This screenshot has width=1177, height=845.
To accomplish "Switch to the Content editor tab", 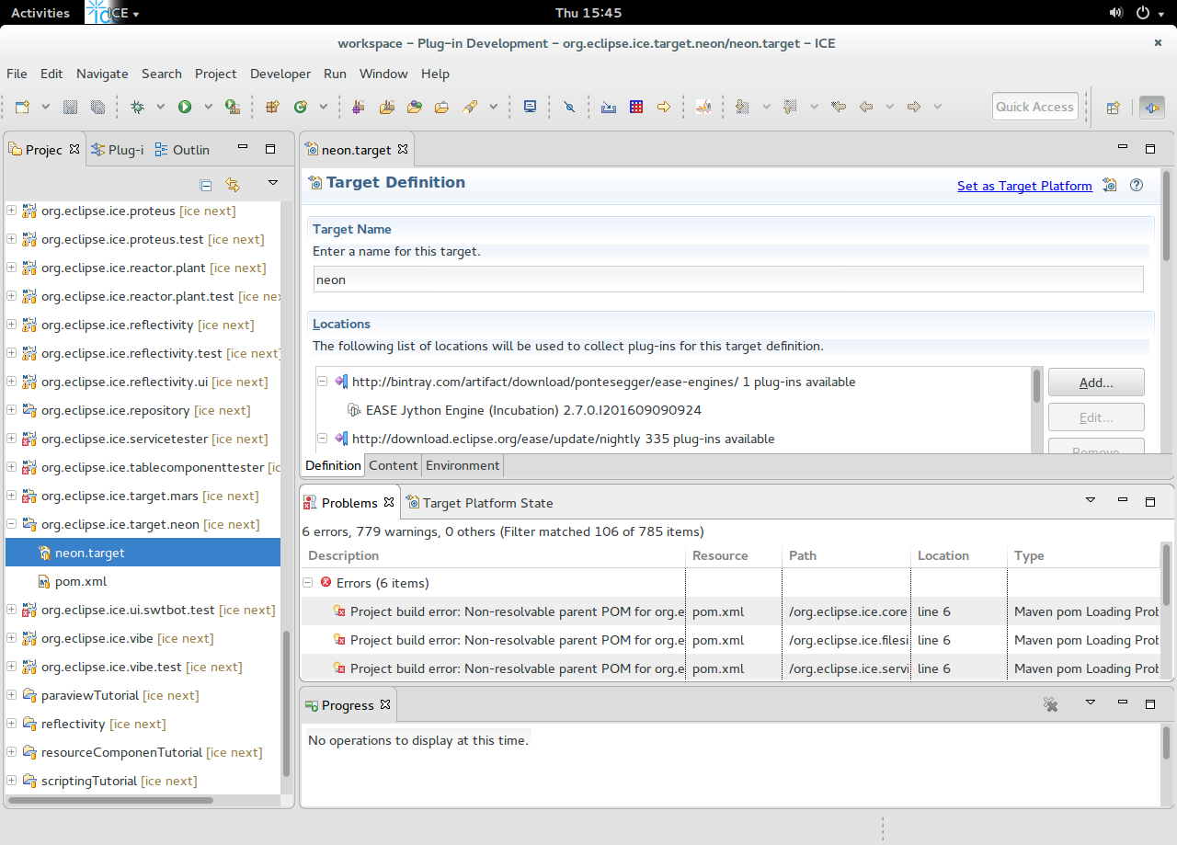I will 393,465.
